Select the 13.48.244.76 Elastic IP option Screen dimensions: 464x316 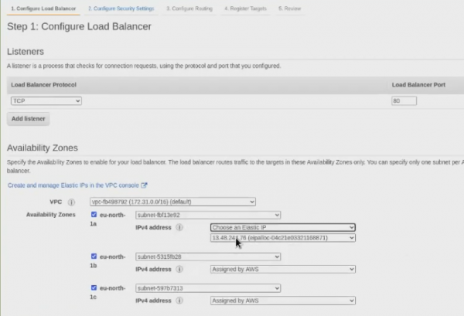click(282, 238)
